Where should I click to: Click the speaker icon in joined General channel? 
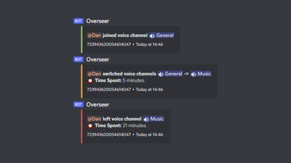[152, 35]
